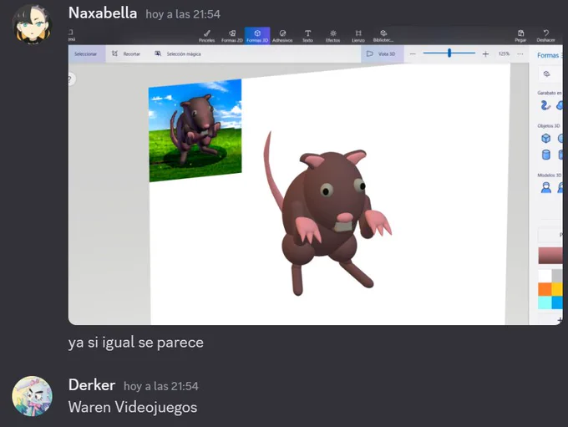This screenshot has height=427, width=568.
Task: Pick the light cyan color swatch
Action: tap(545, 302)
